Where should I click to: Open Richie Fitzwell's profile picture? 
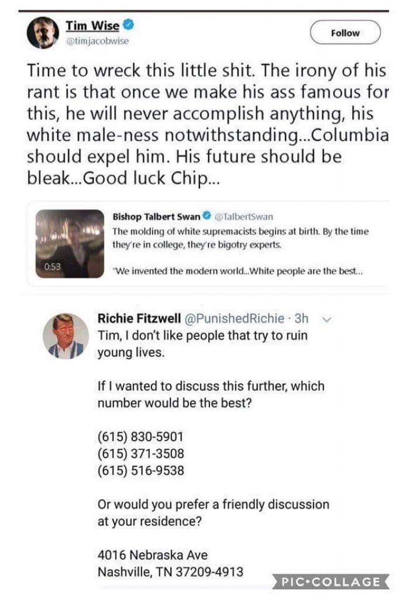[x=66, y=336]
